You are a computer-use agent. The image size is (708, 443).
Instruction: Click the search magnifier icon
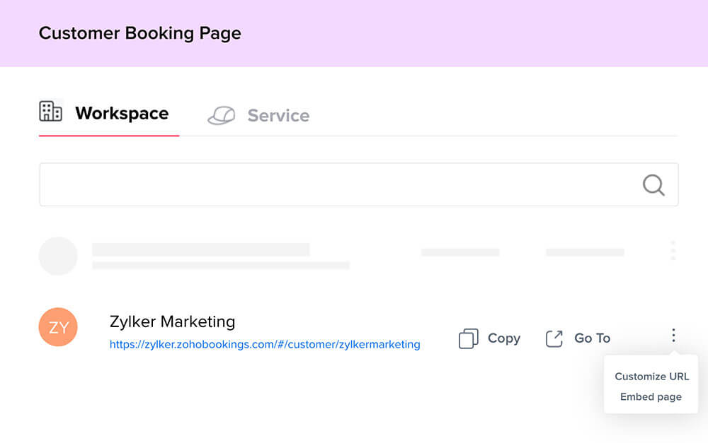coord(653,185)
